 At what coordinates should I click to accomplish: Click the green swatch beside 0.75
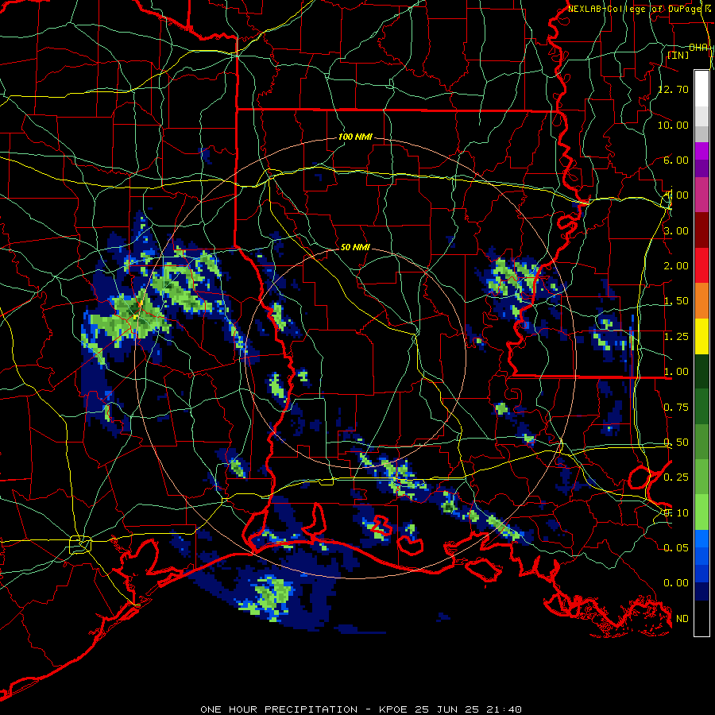(701, 407)
